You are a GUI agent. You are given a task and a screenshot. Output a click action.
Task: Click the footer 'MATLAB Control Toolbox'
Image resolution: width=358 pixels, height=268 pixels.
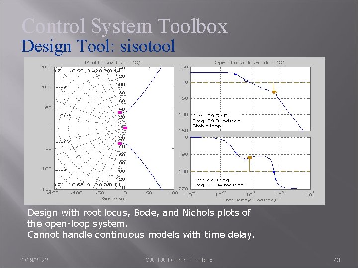click(179, 260)
